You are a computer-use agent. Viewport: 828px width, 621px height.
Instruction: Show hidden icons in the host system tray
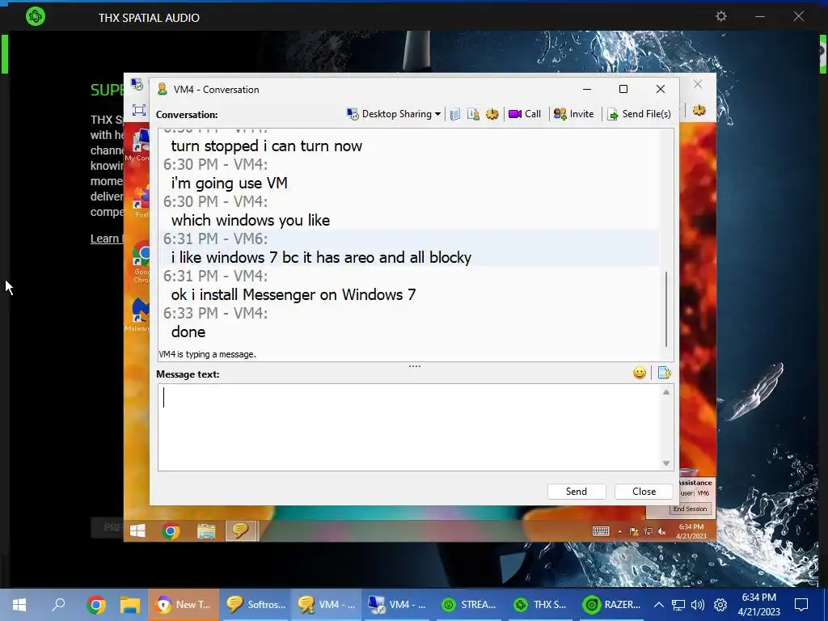658,605
